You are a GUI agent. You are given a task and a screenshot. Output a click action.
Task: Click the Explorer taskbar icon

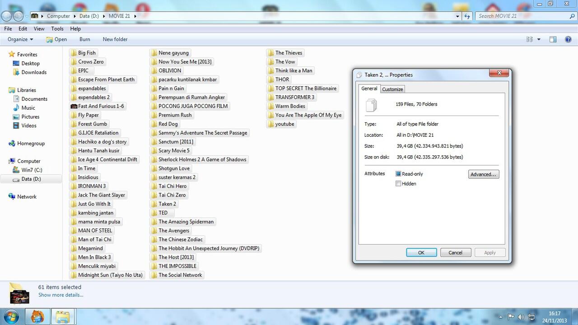tap(62, 317)
